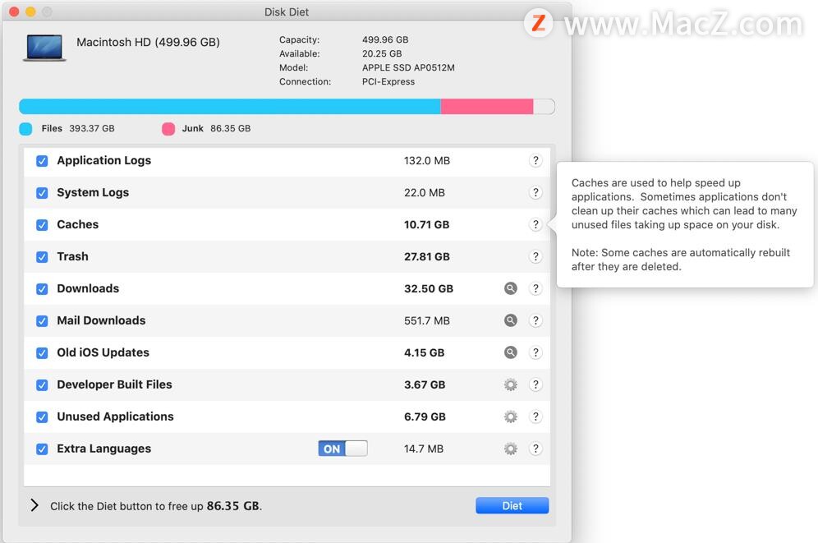Click the Capacity value 499.96 GB

tap(385, 39)
